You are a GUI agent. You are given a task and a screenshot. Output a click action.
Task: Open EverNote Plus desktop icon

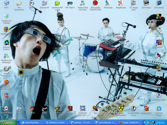[x=159, y=82]
